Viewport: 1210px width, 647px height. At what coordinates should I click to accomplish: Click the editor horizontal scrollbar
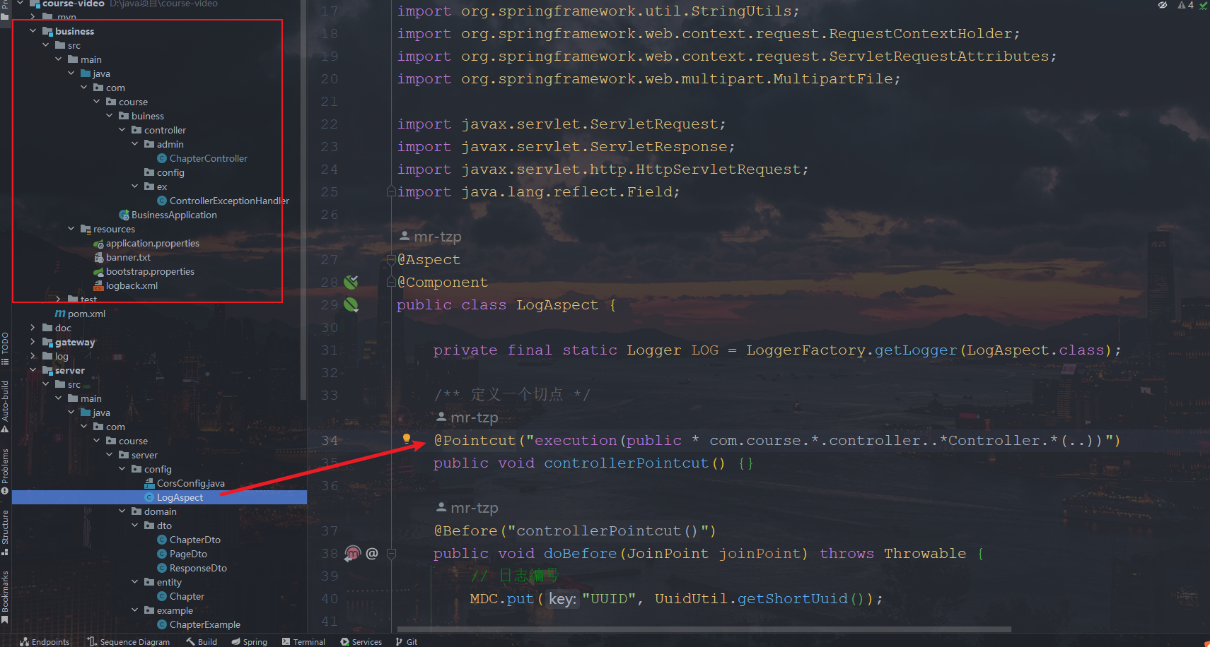[704, 629]
